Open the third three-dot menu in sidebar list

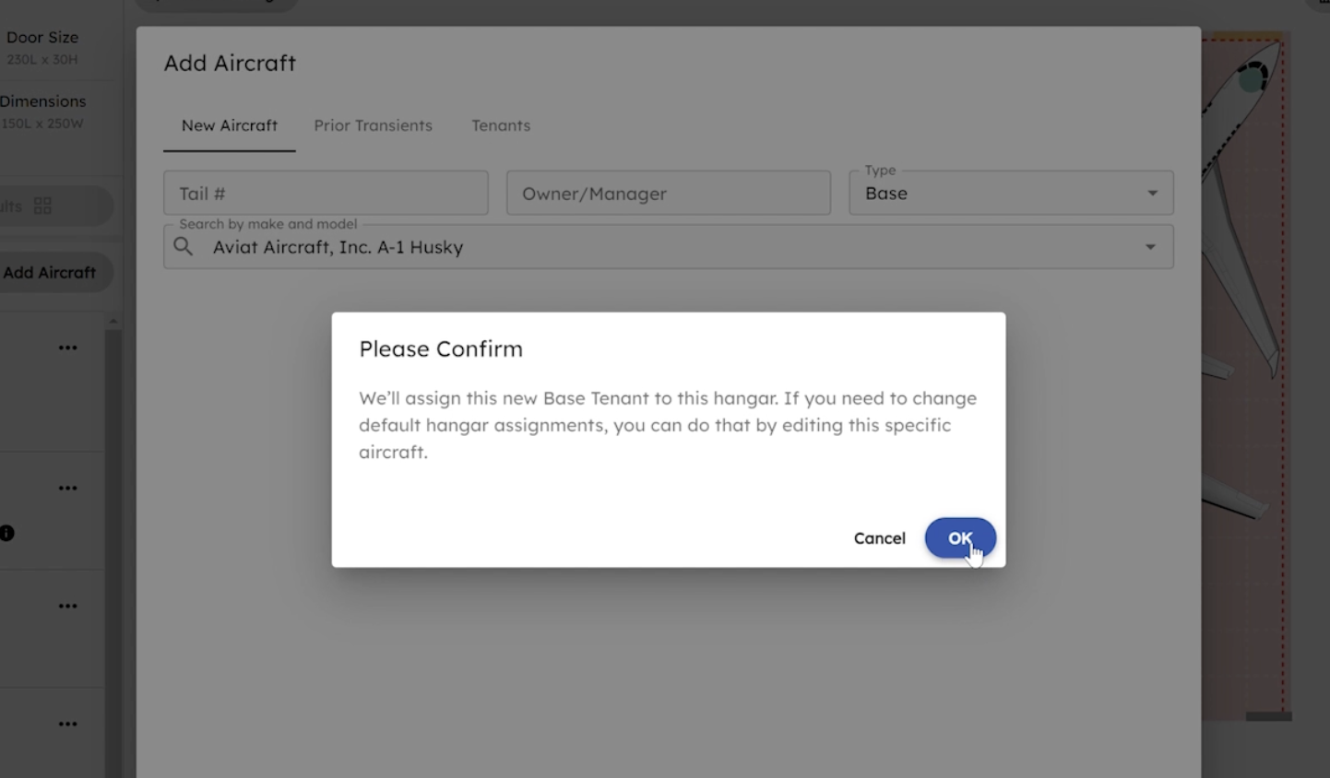[67, 607]
